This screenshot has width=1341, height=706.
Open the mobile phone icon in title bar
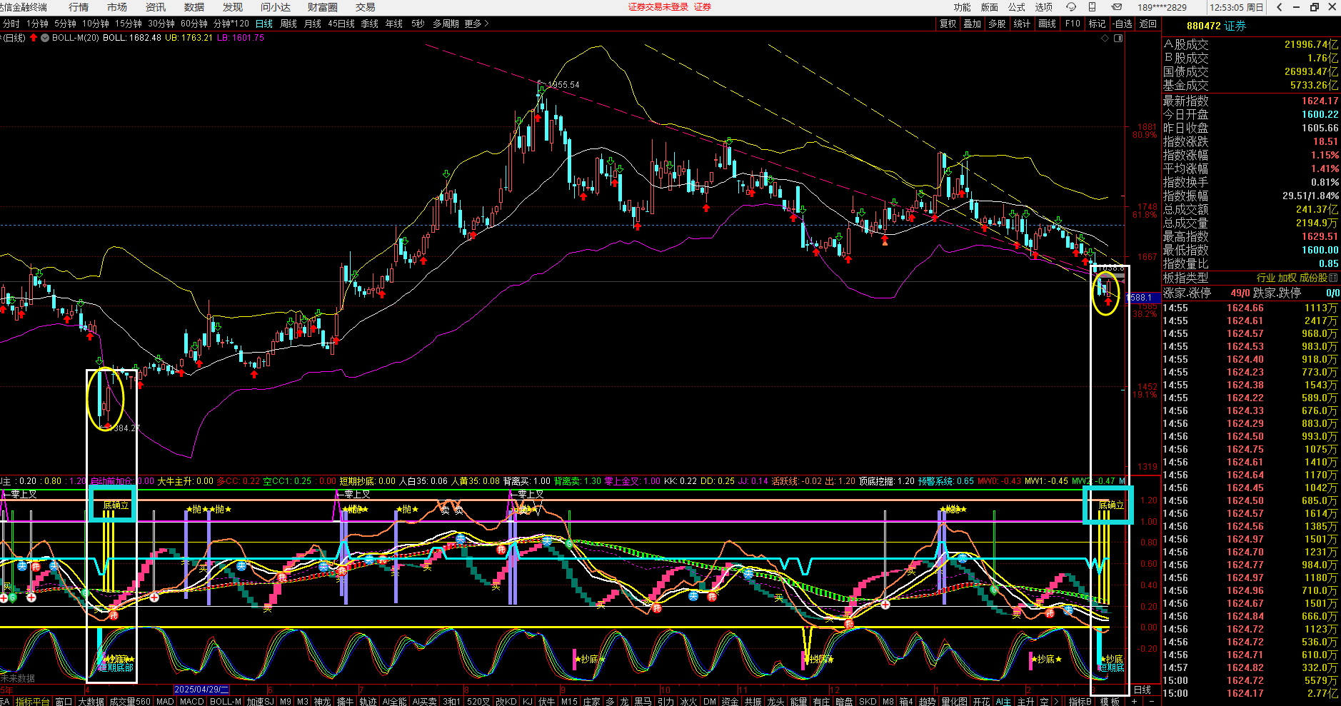click(x=1092, y=7)
